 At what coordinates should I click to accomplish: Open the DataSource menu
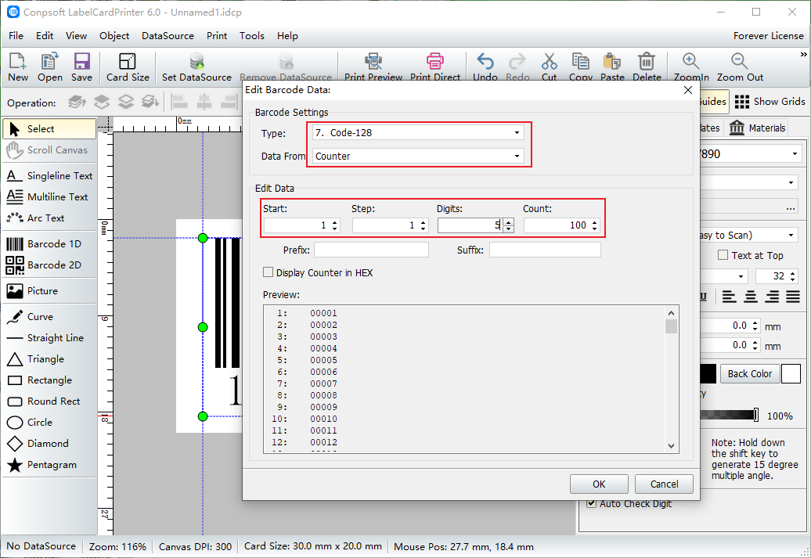tap(168, 36)
